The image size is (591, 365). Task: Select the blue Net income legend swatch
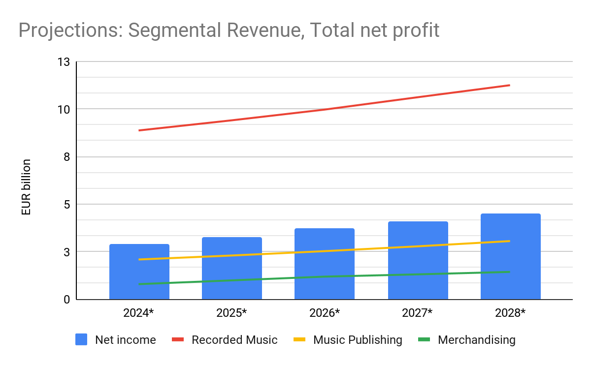(x=81, y=340)
